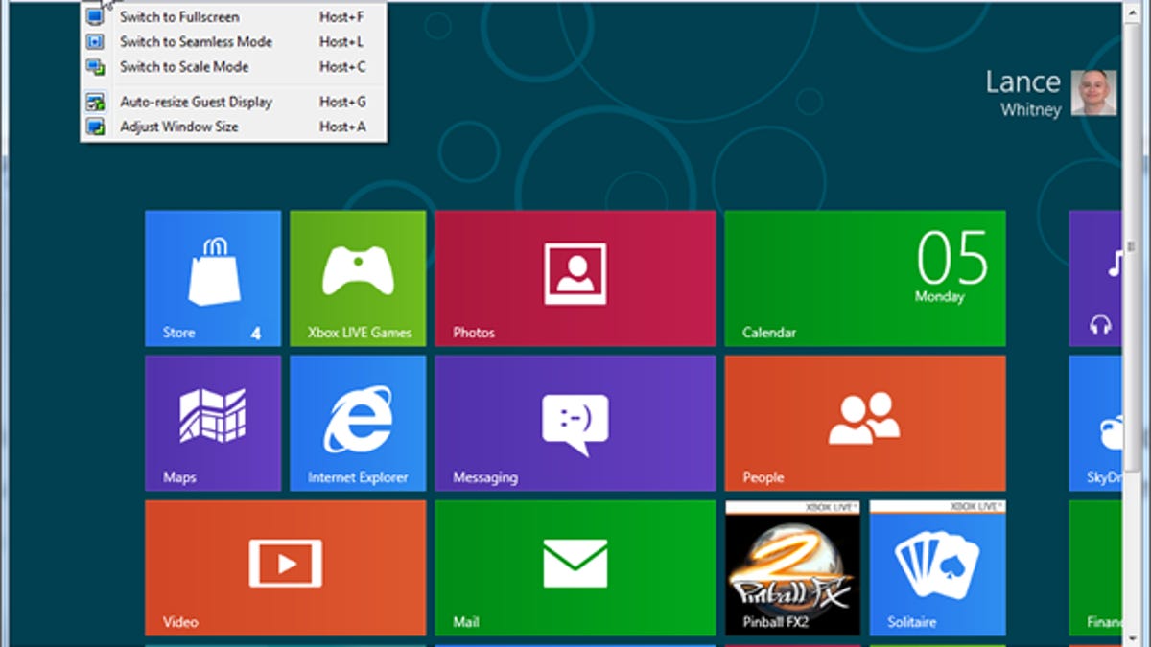Launch Xbox LIVE Games tile
The image size is (1151, 647).
pyautogui.click(x=358, y=278)
